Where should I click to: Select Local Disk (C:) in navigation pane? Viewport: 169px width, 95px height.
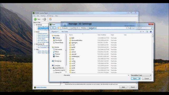coord(59,68)
